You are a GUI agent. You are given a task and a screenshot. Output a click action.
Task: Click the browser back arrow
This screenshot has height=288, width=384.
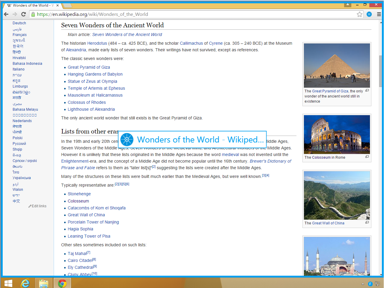6,14
